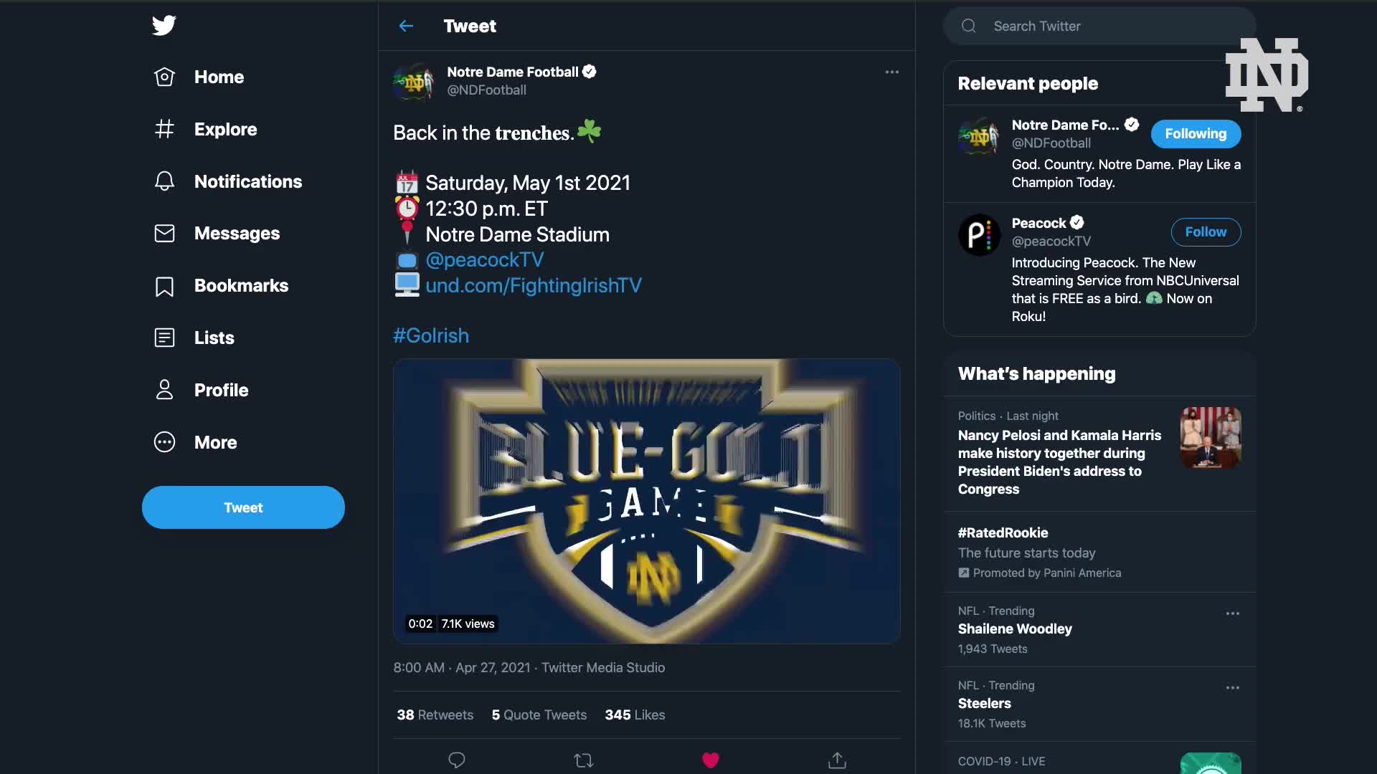Open the Messages envelope icon
The height and width of the screenshot is (774, 1377).
pyautogui.click(x=164, y=234)
